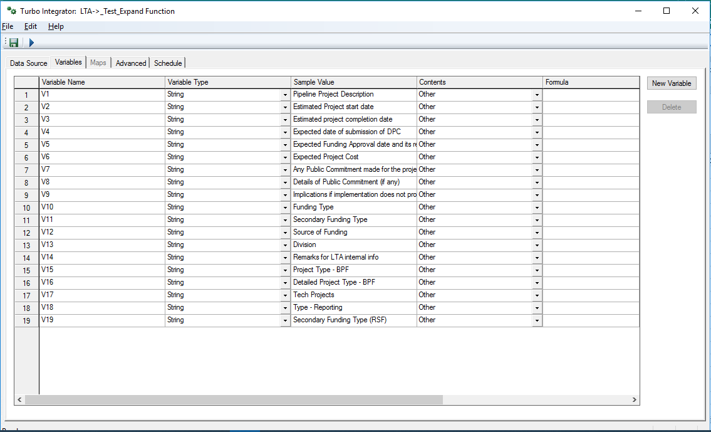Switch to the Schedule tab

tap(168, 63)
